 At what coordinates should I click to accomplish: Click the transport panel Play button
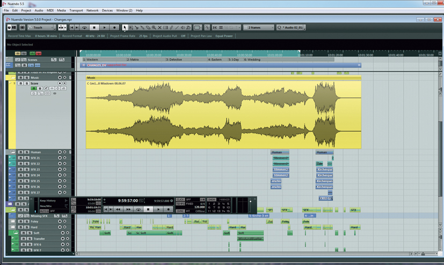[158, 209]
